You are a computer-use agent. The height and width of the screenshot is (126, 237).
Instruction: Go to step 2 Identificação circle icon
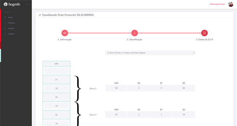coord(134,33)
